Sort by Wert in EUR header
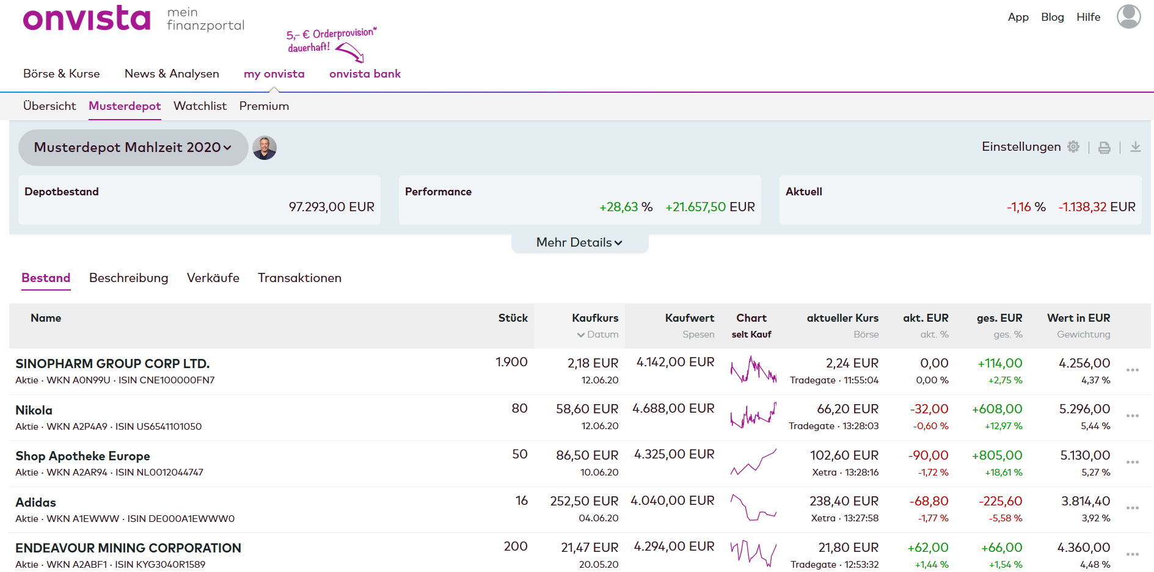1154x572 pixels. (x=1079, y=318)
